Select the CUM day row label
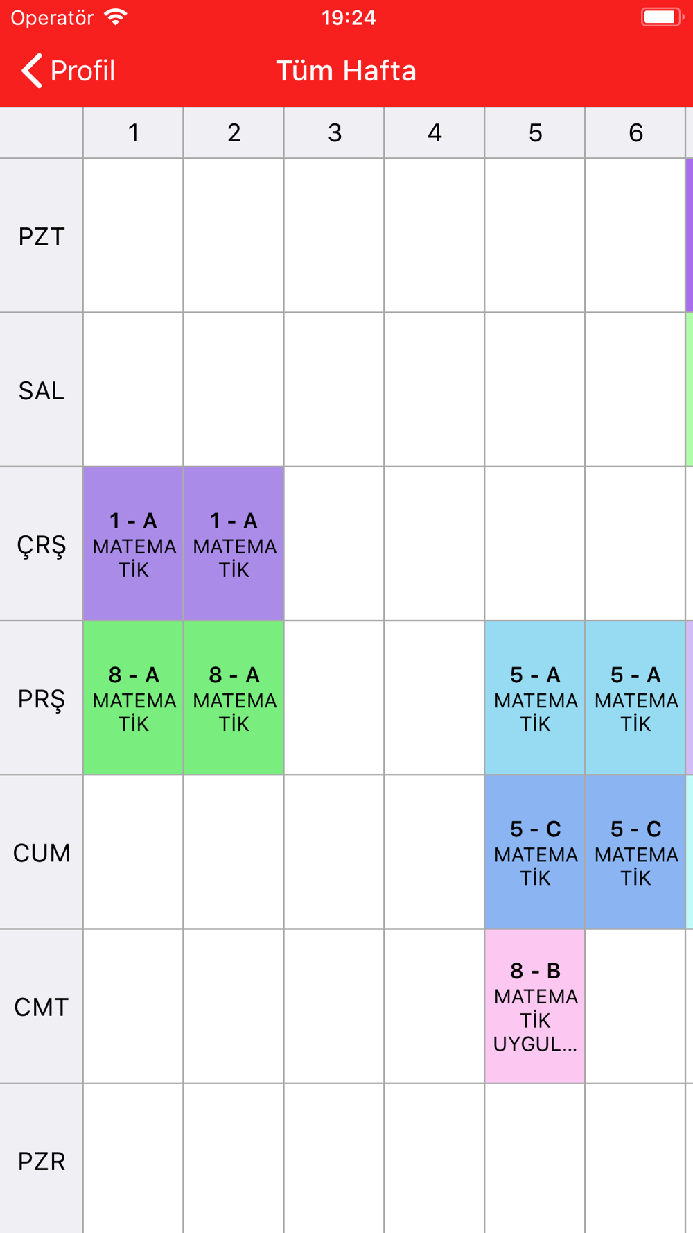 pos(42,852)
